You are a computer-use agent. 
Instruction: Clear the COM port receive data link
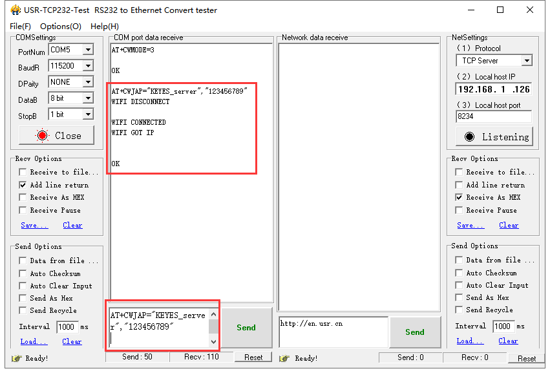[72, 225]
